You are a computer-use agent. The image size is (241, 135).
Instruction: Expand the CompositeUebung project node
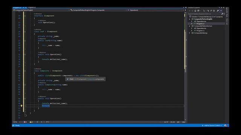[189, 33]
